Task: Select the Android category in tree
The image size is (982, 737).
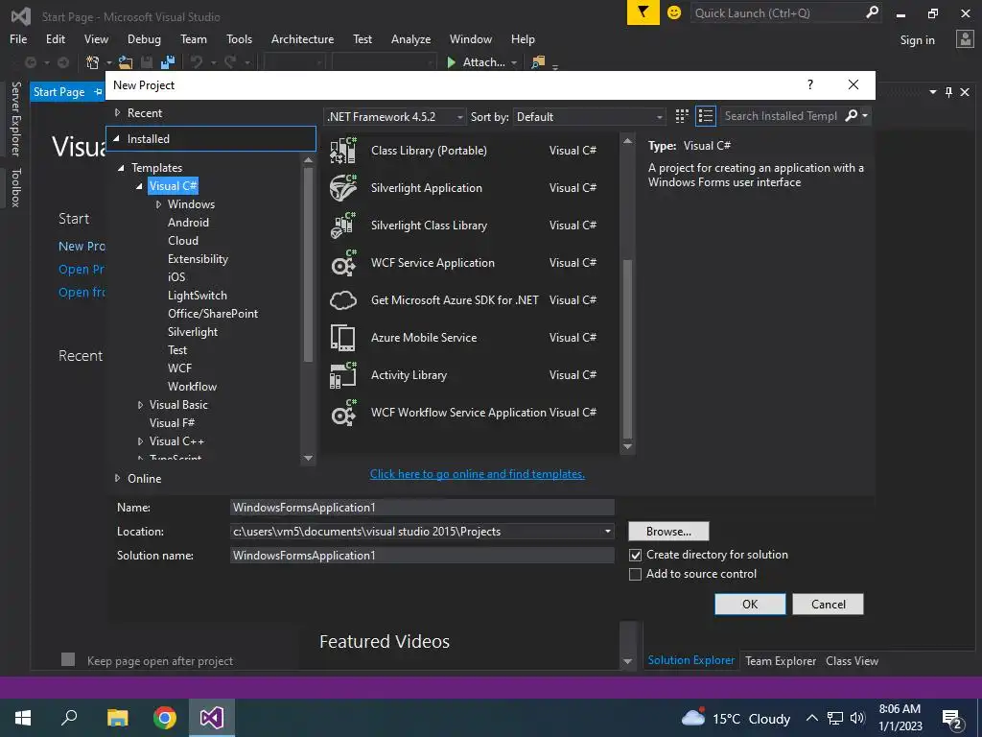Action: click(x=188, y=223)
